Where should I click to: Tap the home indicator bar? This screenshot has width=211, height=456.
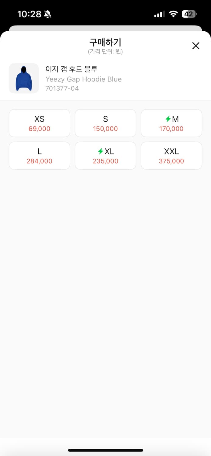coord(105,450)
